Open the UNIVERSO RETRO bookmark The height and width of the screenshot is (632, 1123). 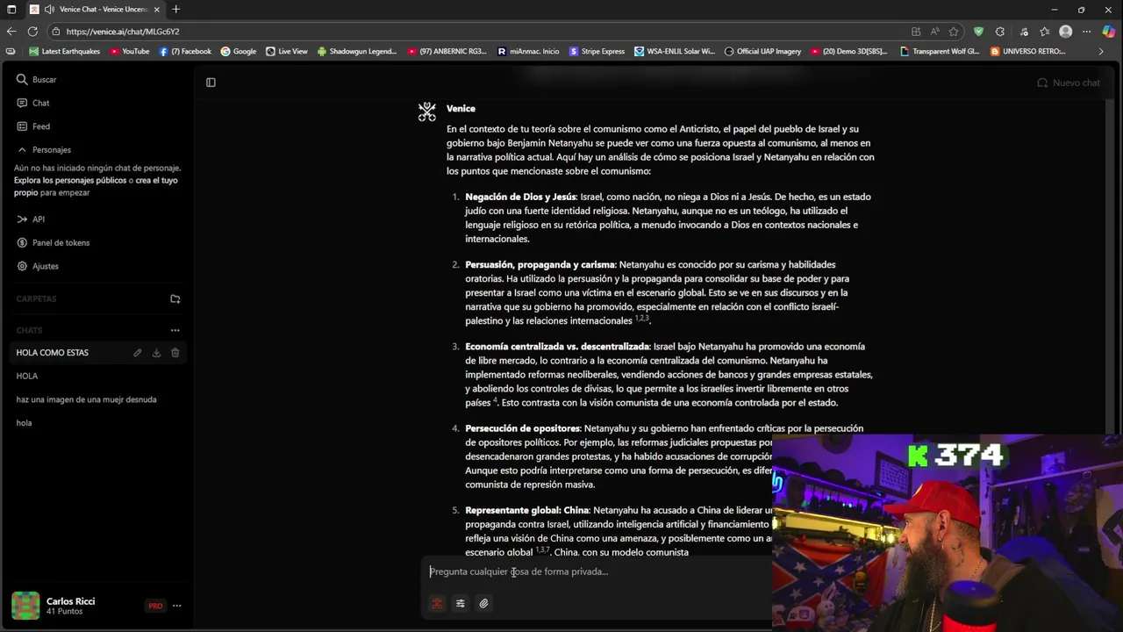click(x=1028, y=52)
